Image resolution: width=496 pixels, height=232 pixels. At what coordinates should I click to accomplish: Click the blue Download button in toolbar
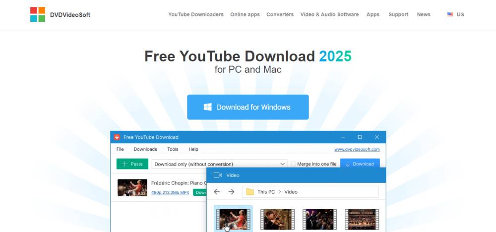click(x=360, y=164)
